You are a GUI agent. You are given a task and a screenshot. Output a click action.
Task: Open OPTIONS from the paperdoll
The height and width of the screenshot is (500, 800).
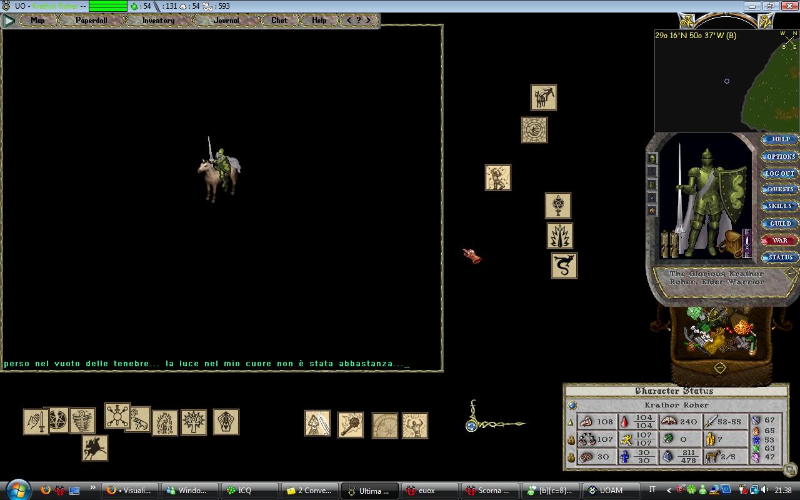pos(781,156)
